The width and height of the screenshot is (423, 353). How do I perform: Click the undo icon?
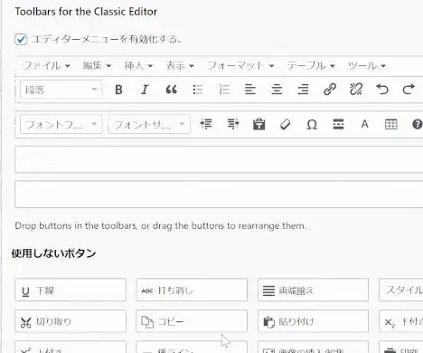(382, 90)
